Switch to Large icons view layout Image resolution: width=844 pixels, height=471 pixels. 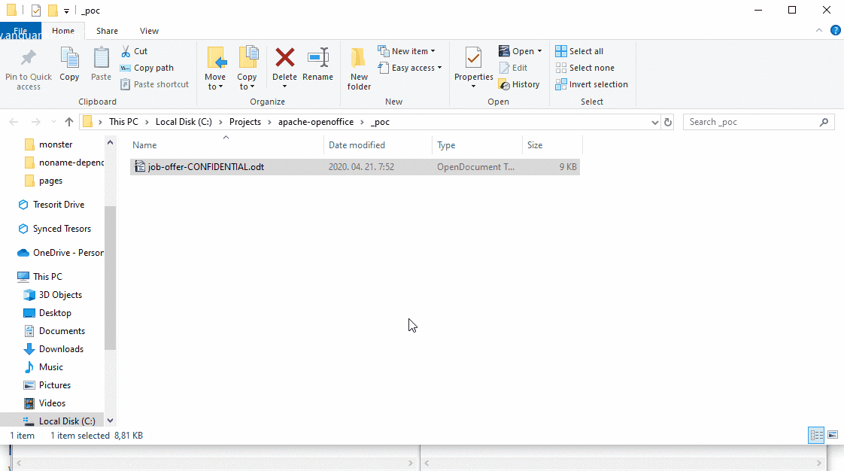(x=832, y=435)
